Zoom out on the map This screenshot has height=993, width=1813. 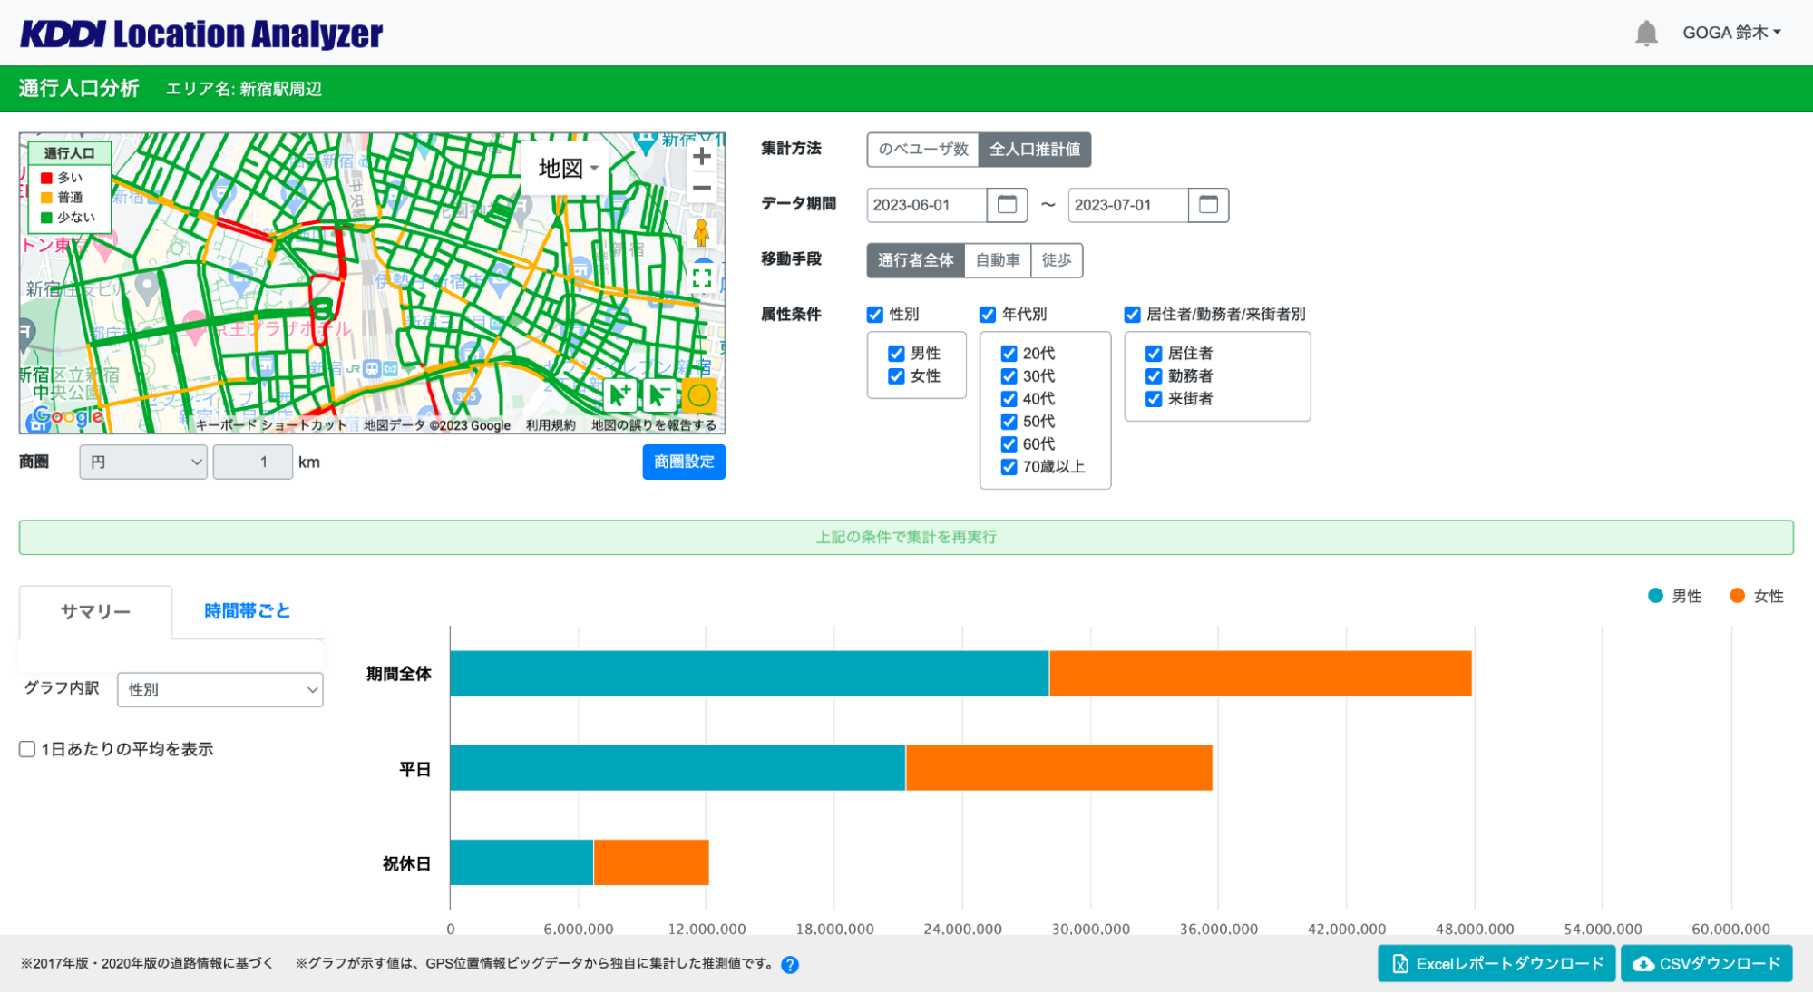coord(701,189)
